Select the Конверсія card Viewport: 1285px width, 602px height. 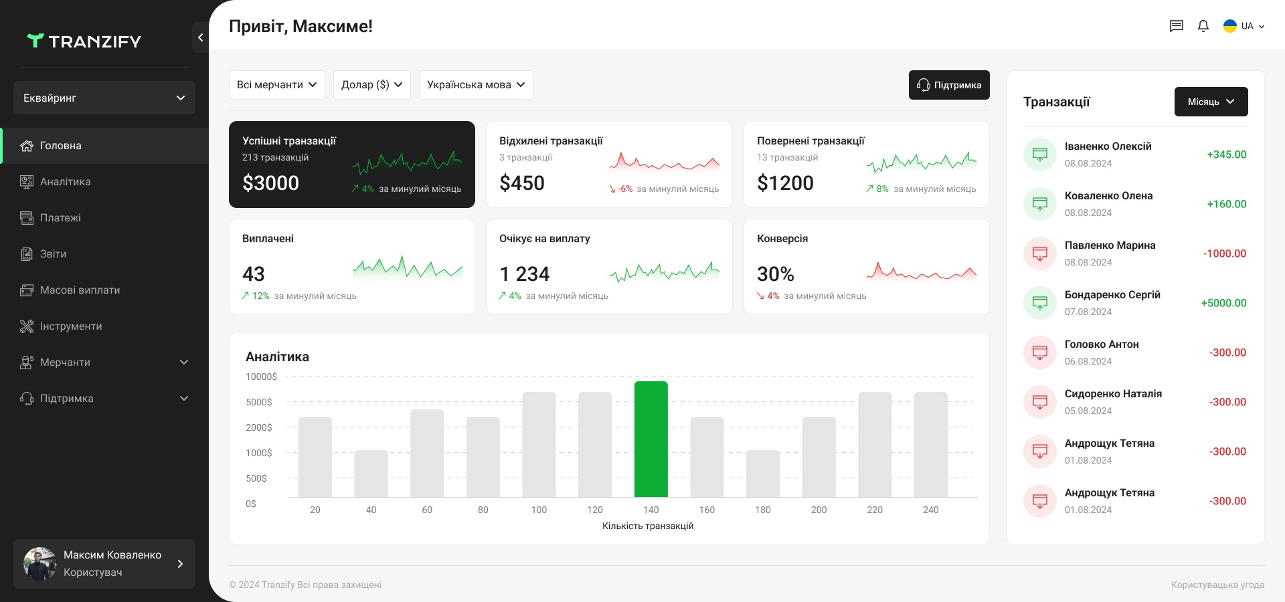(x=867, y=267)
